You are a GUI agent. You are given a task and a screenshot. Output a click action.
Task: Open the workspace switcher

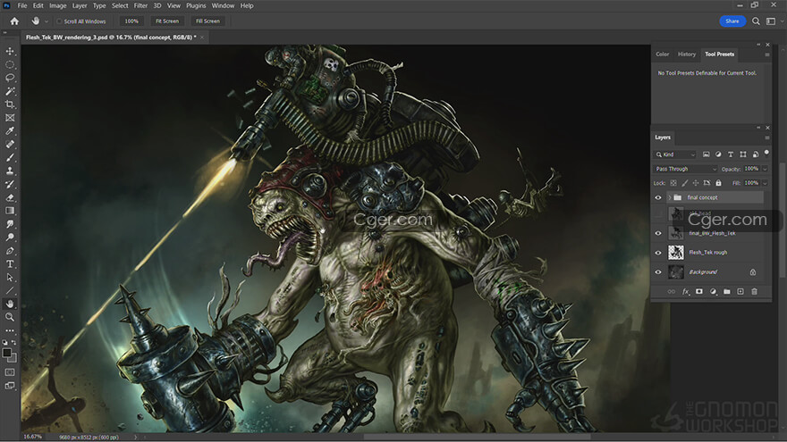(x=773, y=21)
